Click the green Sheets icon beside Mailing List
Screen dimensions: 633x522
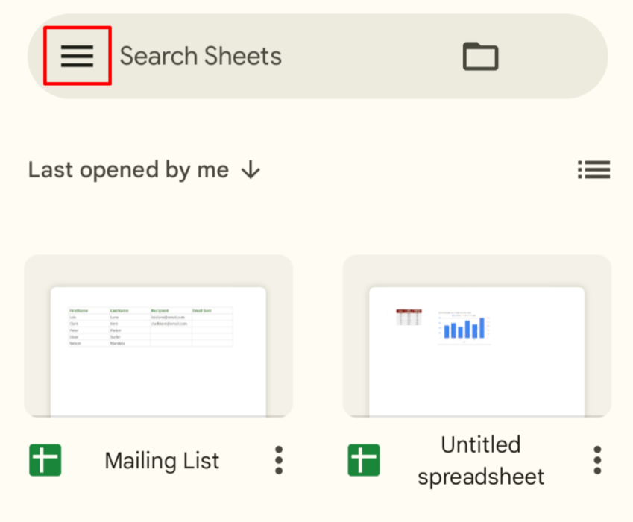(x=45, y=460)
